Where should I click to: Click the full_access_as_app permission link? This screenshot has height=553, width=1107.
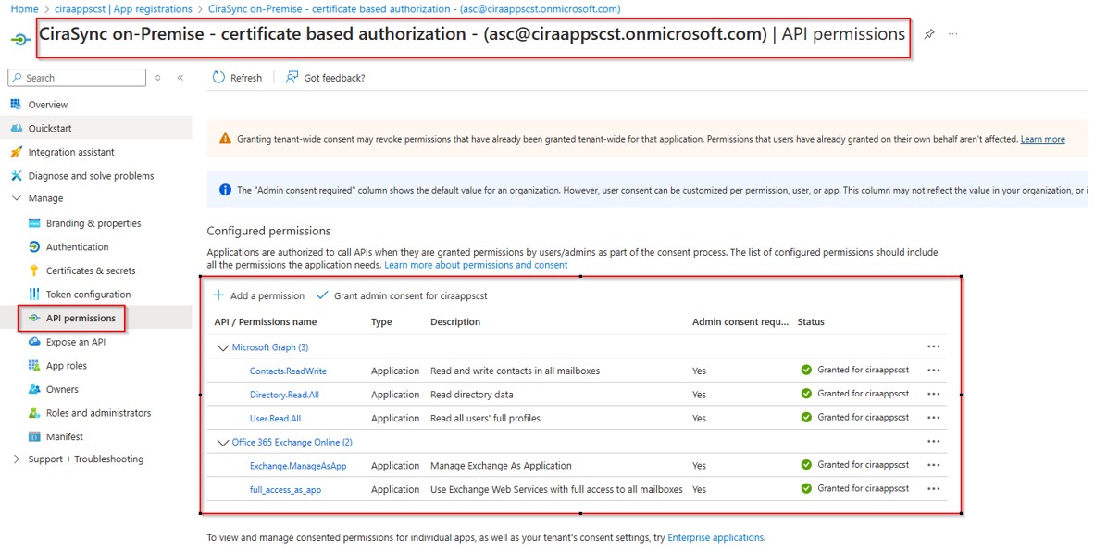285,489
